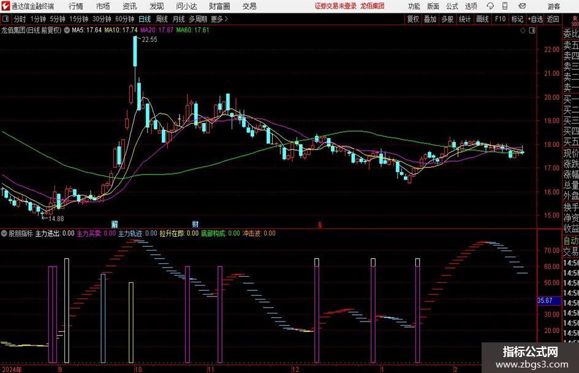Click the 统计 statistics toolbar button
Image resolution: width=579 pixels, height=373 pixels.
(465, 19)
